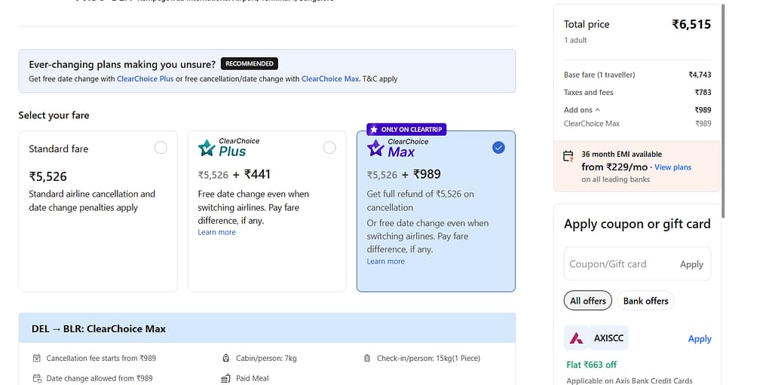The width and height of the screenshot is (772, 385).
Task: Open the ClearChoice Max link in banner
Action: (330, 79)
